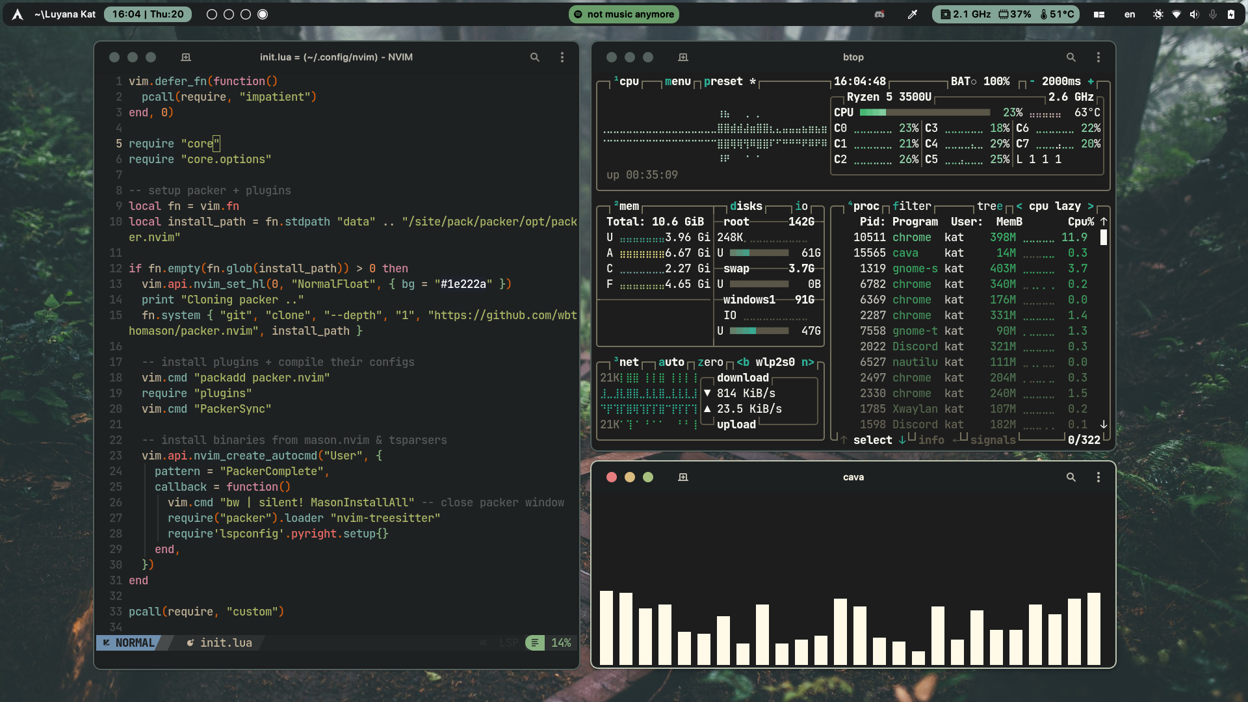Toggle btop disks io mode

(x=801, y=206)
